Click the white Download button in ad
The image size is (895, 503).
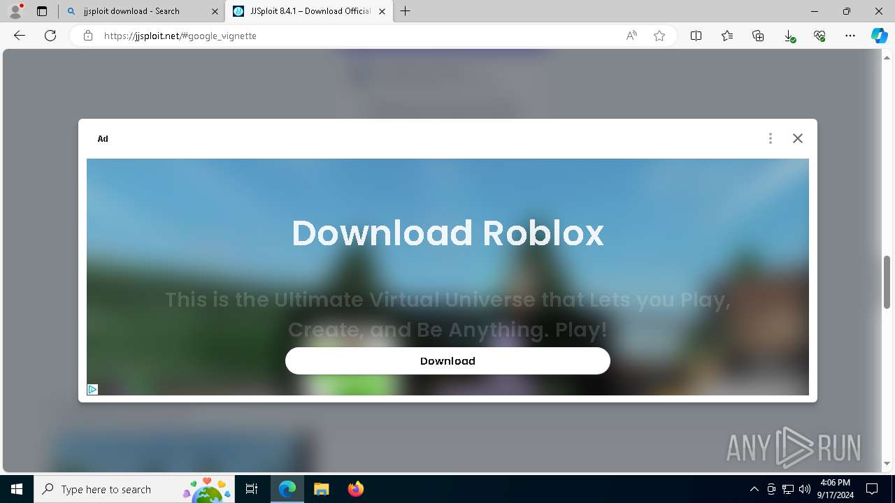[447, 360]
